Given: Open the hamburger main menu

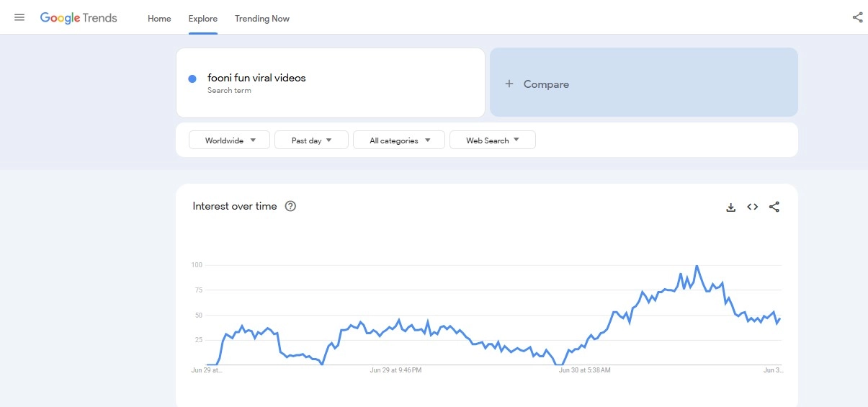Looking at the screenshot, I should click(19, 17).
